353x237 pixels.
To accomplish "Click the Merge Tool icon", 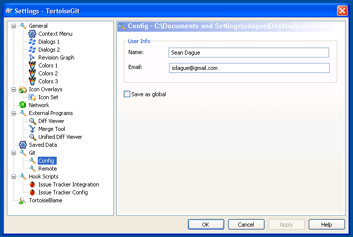I will [32, 129].
